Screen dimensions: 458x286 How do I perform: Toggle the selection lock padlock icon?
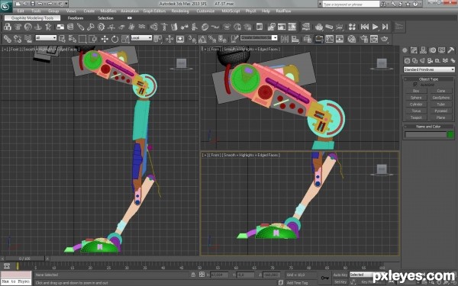pyautogui.click(x=193, y=275)
